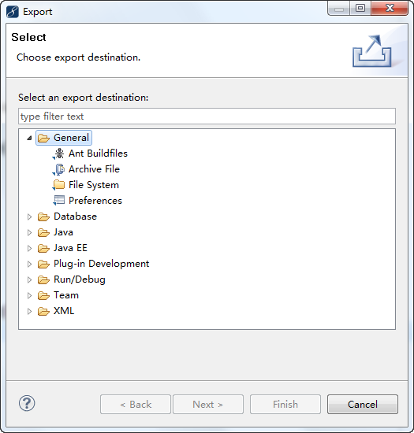Click the Preferences list icon
Image resolution: width=414 pixels, height=433 pixels.
pyautogui.click(x=58, y=201)
